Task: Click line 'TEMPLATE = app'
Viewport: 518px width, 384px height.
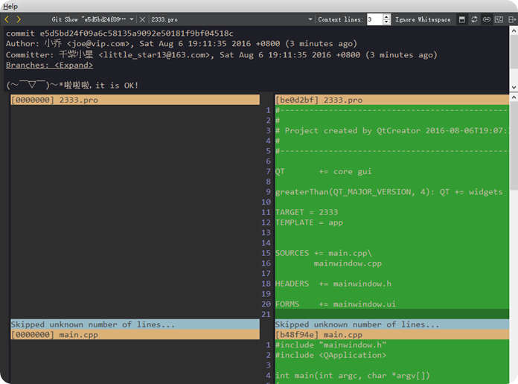Action: (x=309, y=223)
